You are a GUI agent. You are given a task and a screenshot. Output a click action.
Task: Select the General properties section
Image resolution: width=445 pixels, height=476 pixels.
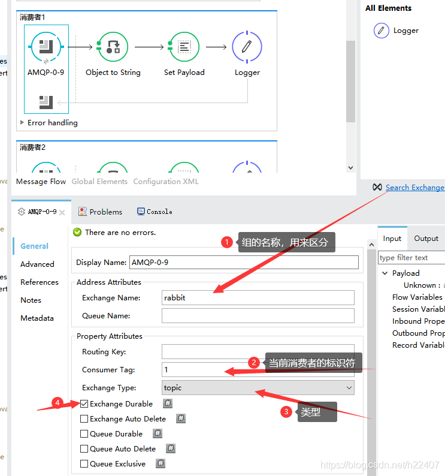[34, 246]
